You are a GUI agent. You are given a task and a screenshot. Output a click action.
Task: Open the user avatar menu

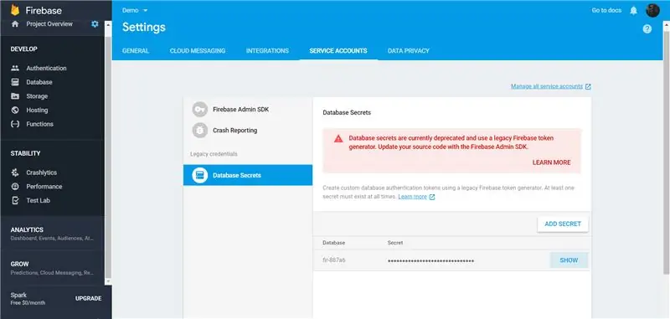[652, 10]
